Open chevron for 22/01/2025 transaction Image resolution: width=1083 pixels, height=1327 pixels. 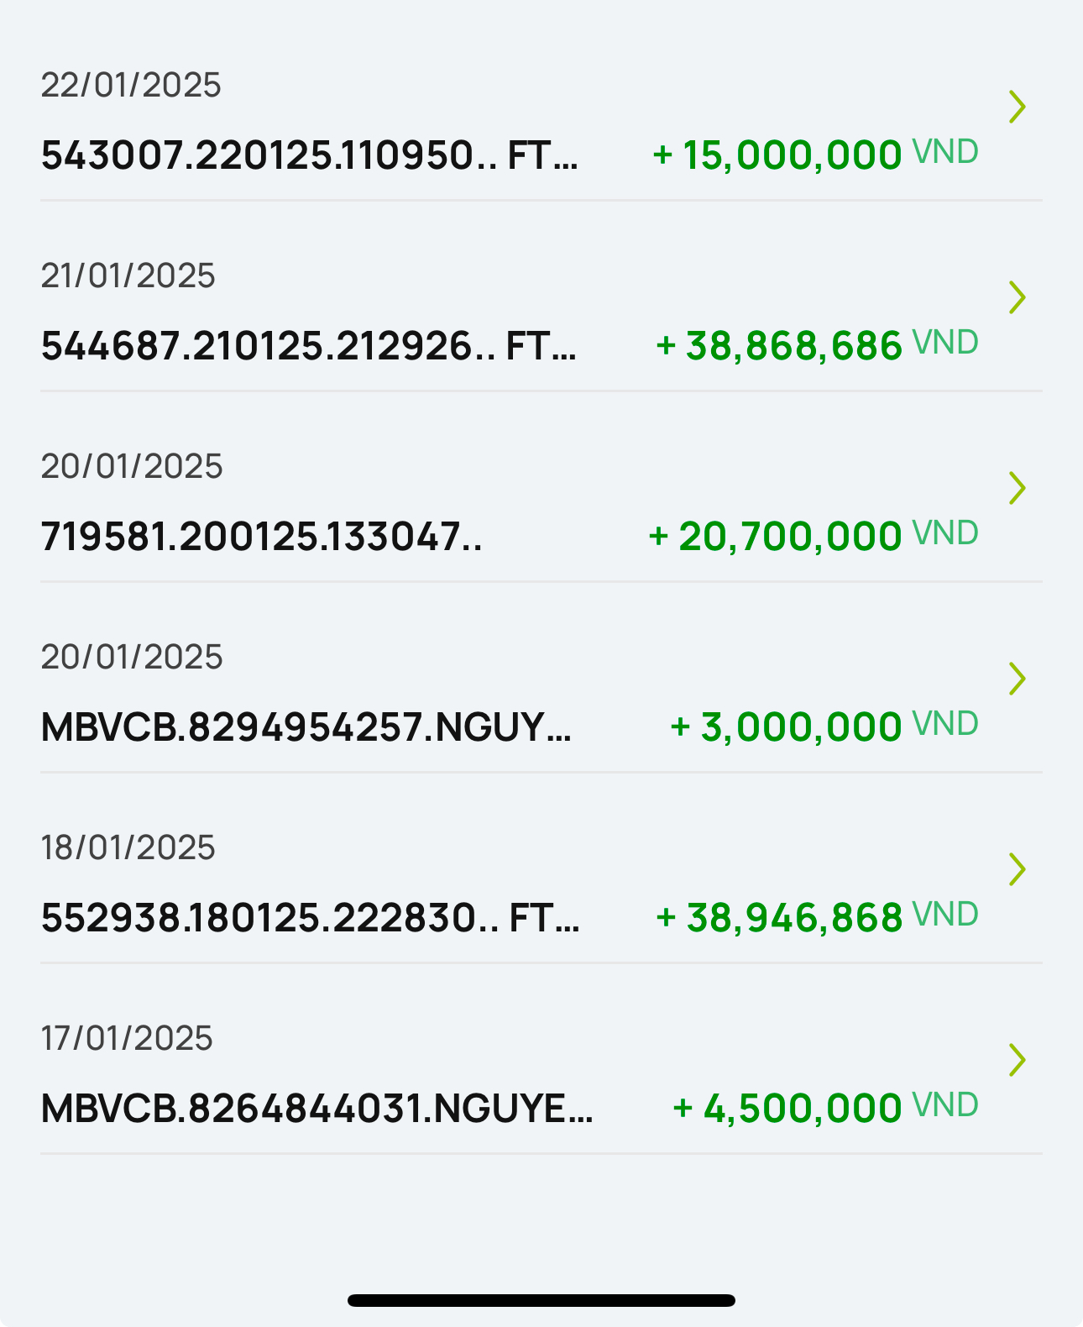coord(1017,107)
